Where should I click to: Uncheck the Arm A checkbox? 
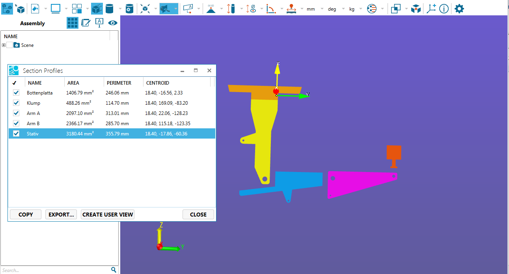16,113
